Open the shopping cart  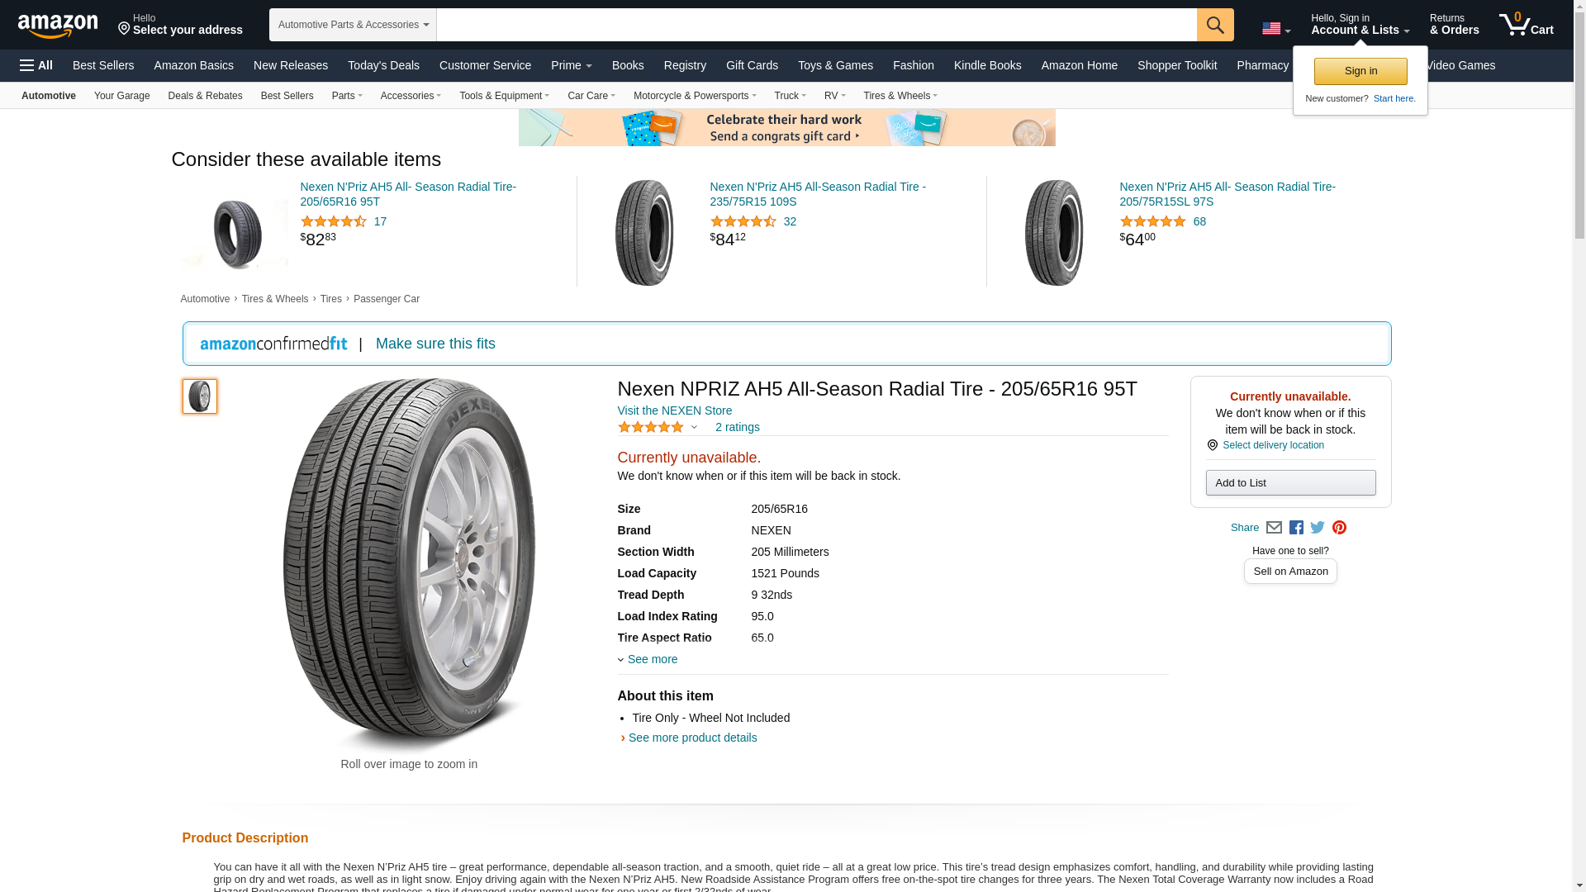1526,25
